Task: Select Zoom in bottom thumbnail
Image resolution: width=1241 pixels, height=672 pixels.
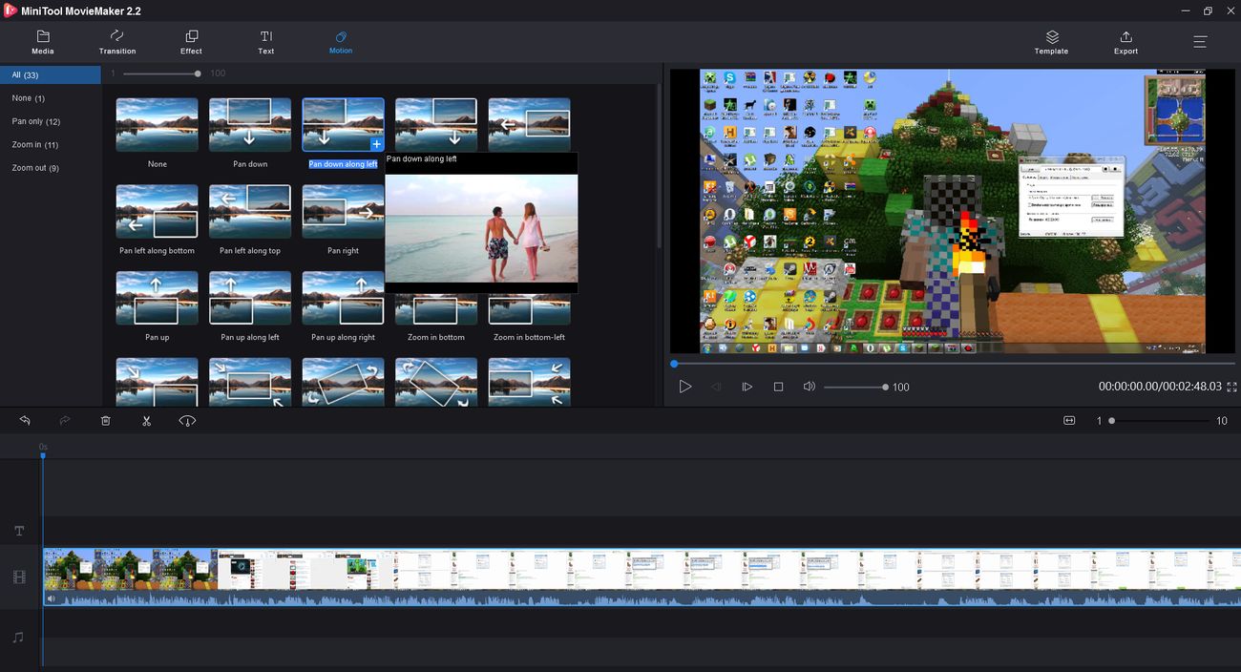Action: click(436, 309)
